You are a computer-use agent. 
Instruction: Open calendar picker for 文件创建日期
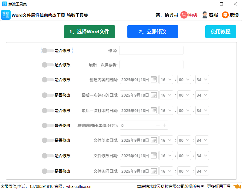(x=154, y=140)
